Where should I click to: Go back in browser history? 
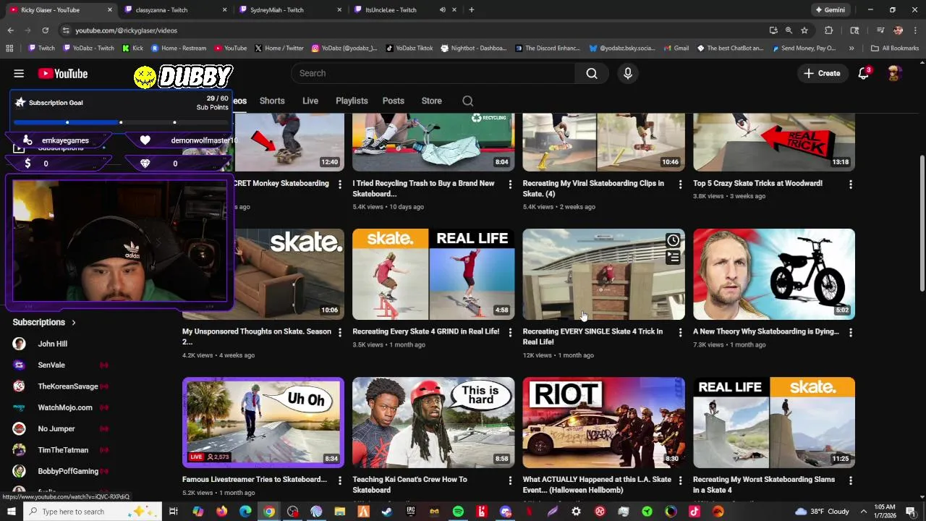point(10,30)
